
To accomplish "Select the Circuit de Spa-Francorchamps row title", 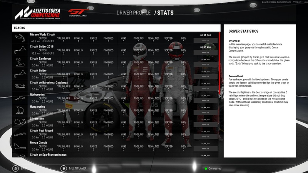I will (48, 155).
